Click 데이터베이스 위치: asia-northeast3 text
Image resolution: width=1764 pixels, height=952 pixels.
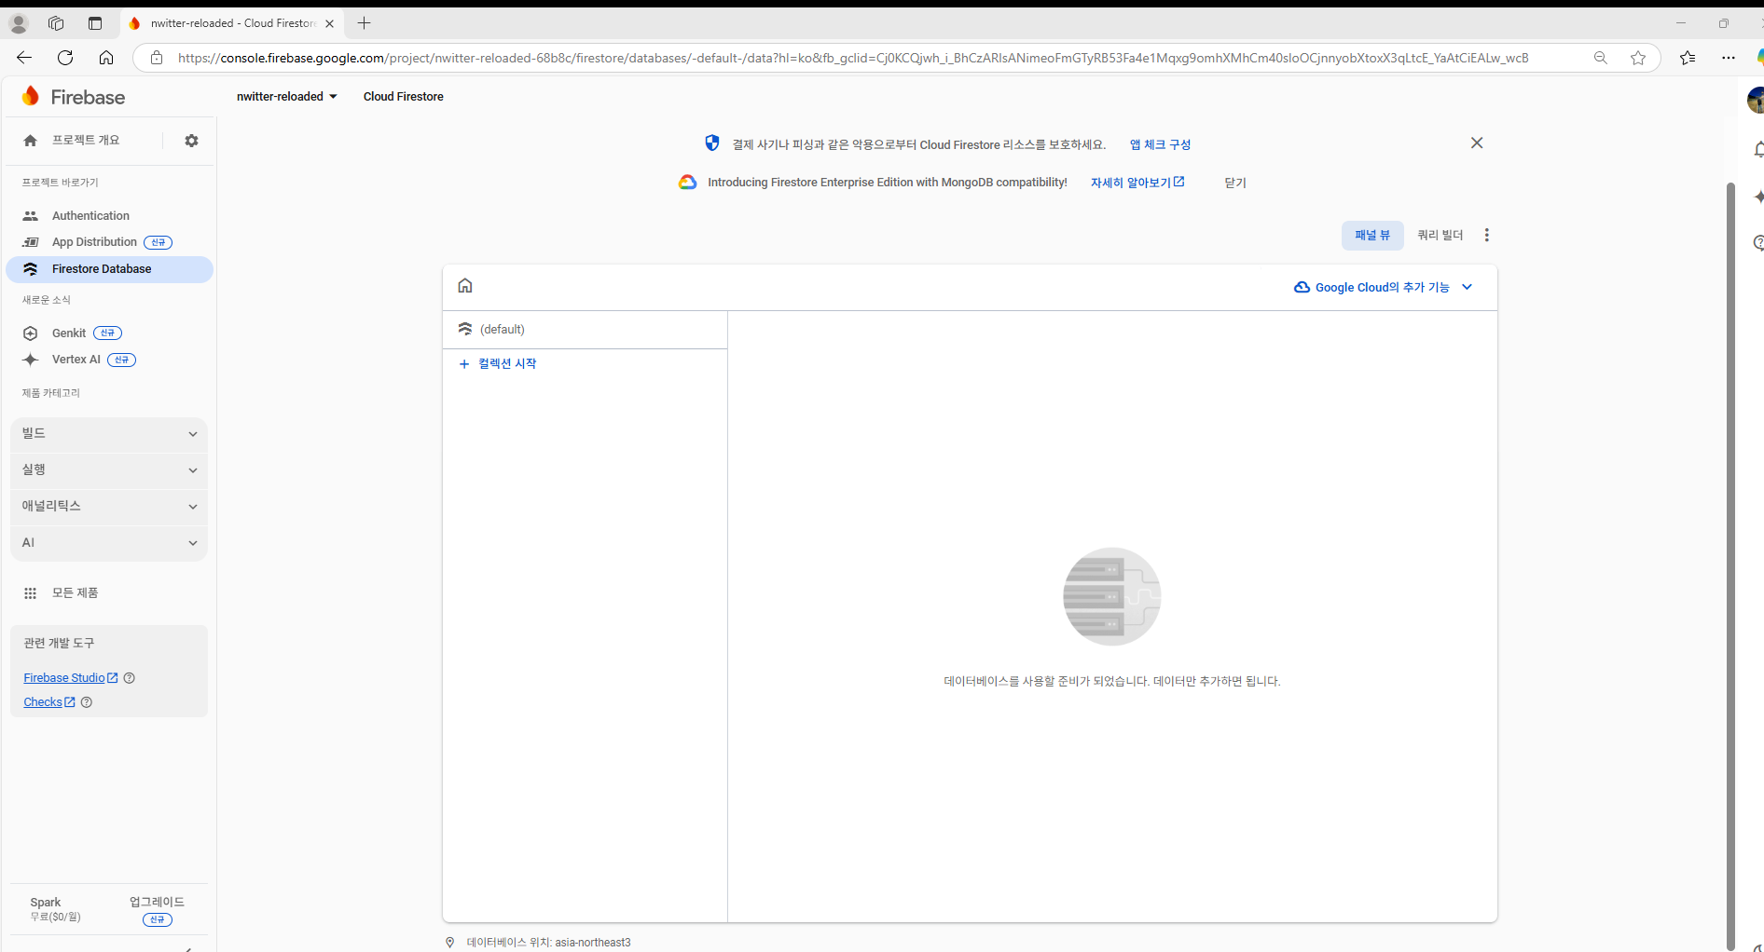(549, 943)
